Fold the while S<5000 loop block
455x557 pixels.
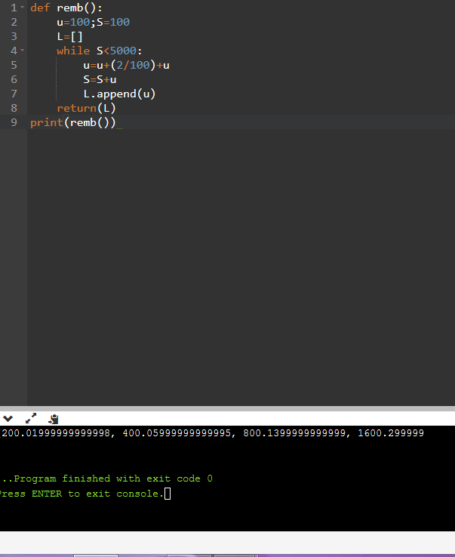point(22,51)
